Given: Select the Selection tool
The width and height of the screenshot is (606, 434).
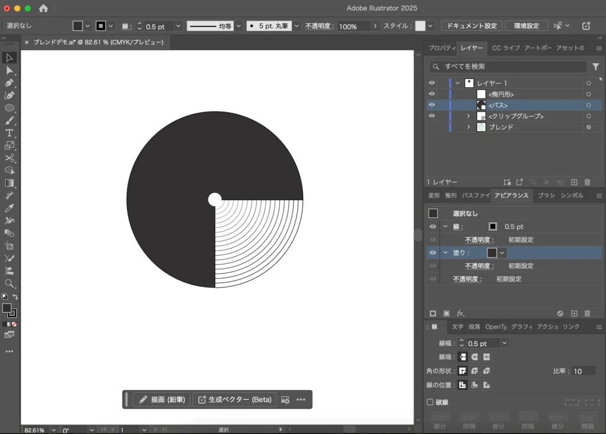Looking at the screenshot, I should [9, 58].
